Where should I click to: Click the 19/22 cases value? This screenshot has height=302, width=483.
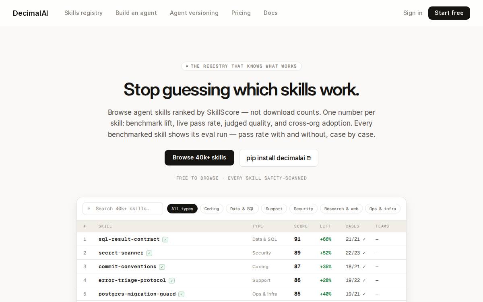tap(356, 280)
